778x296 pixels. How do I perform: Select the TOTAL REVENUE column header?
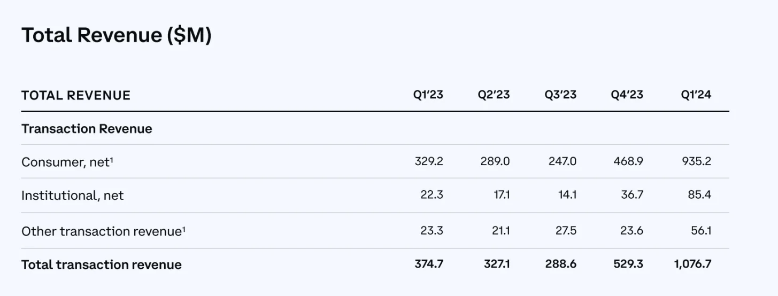pos(76,96)
